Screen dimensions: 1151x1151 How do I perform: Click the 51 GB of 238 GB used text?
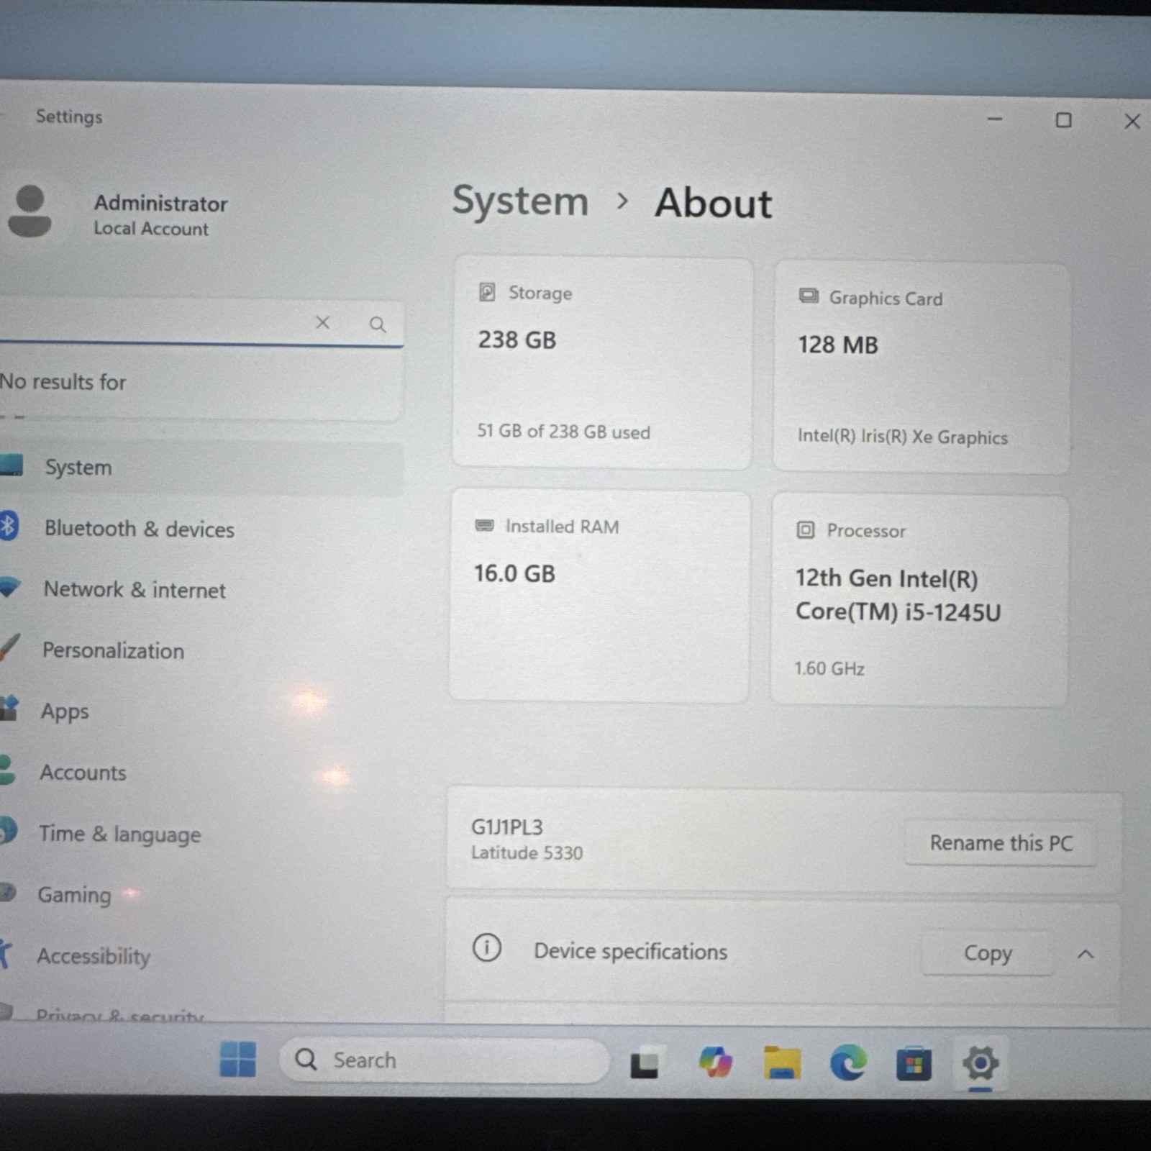[563, 432]
